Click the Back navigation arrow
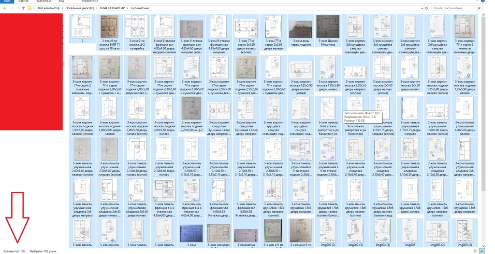Screen dimensions: 495x254 coord(5,8)
